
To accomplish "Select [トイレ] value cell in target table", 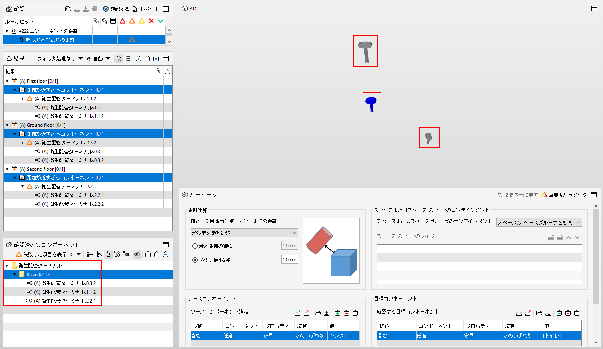I will coord(562,335).
